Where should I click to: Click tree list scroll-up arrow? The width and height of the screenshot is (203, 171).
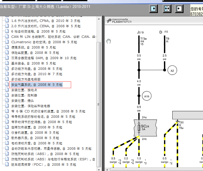click(x=99, y=19)
